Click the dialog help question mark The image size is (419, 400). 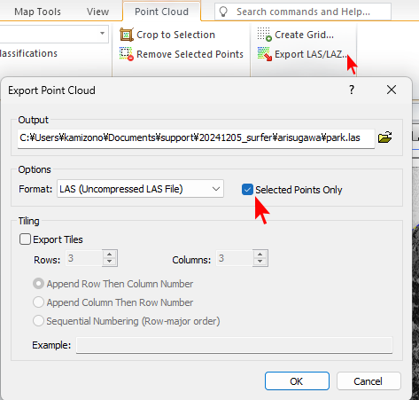click(352, 90)
